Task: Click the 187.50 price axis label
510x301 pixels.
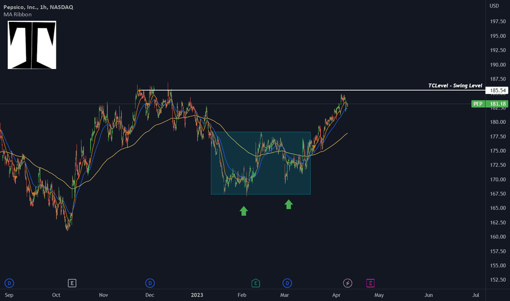Action: (498, 79)
